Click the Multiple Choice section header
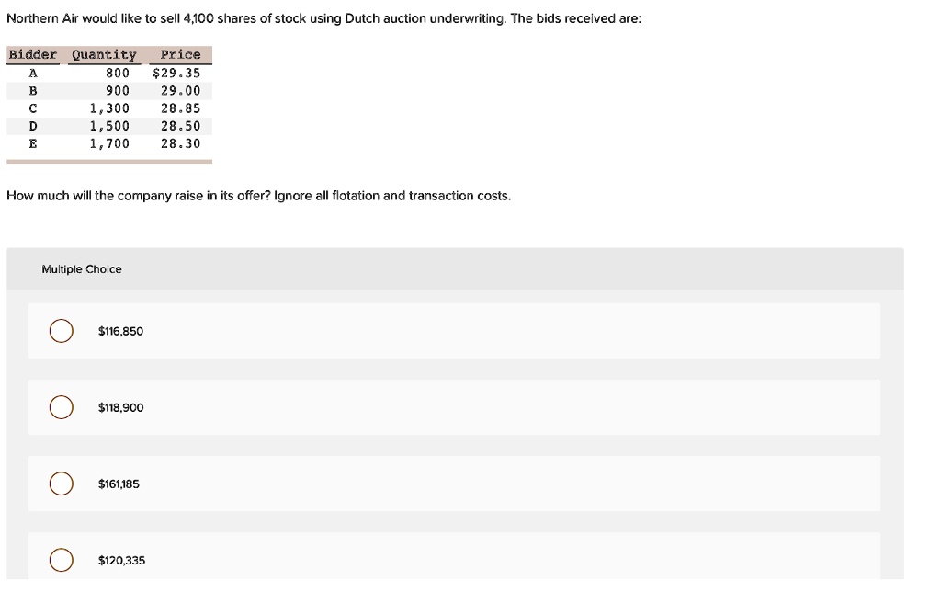 [82, 268]
